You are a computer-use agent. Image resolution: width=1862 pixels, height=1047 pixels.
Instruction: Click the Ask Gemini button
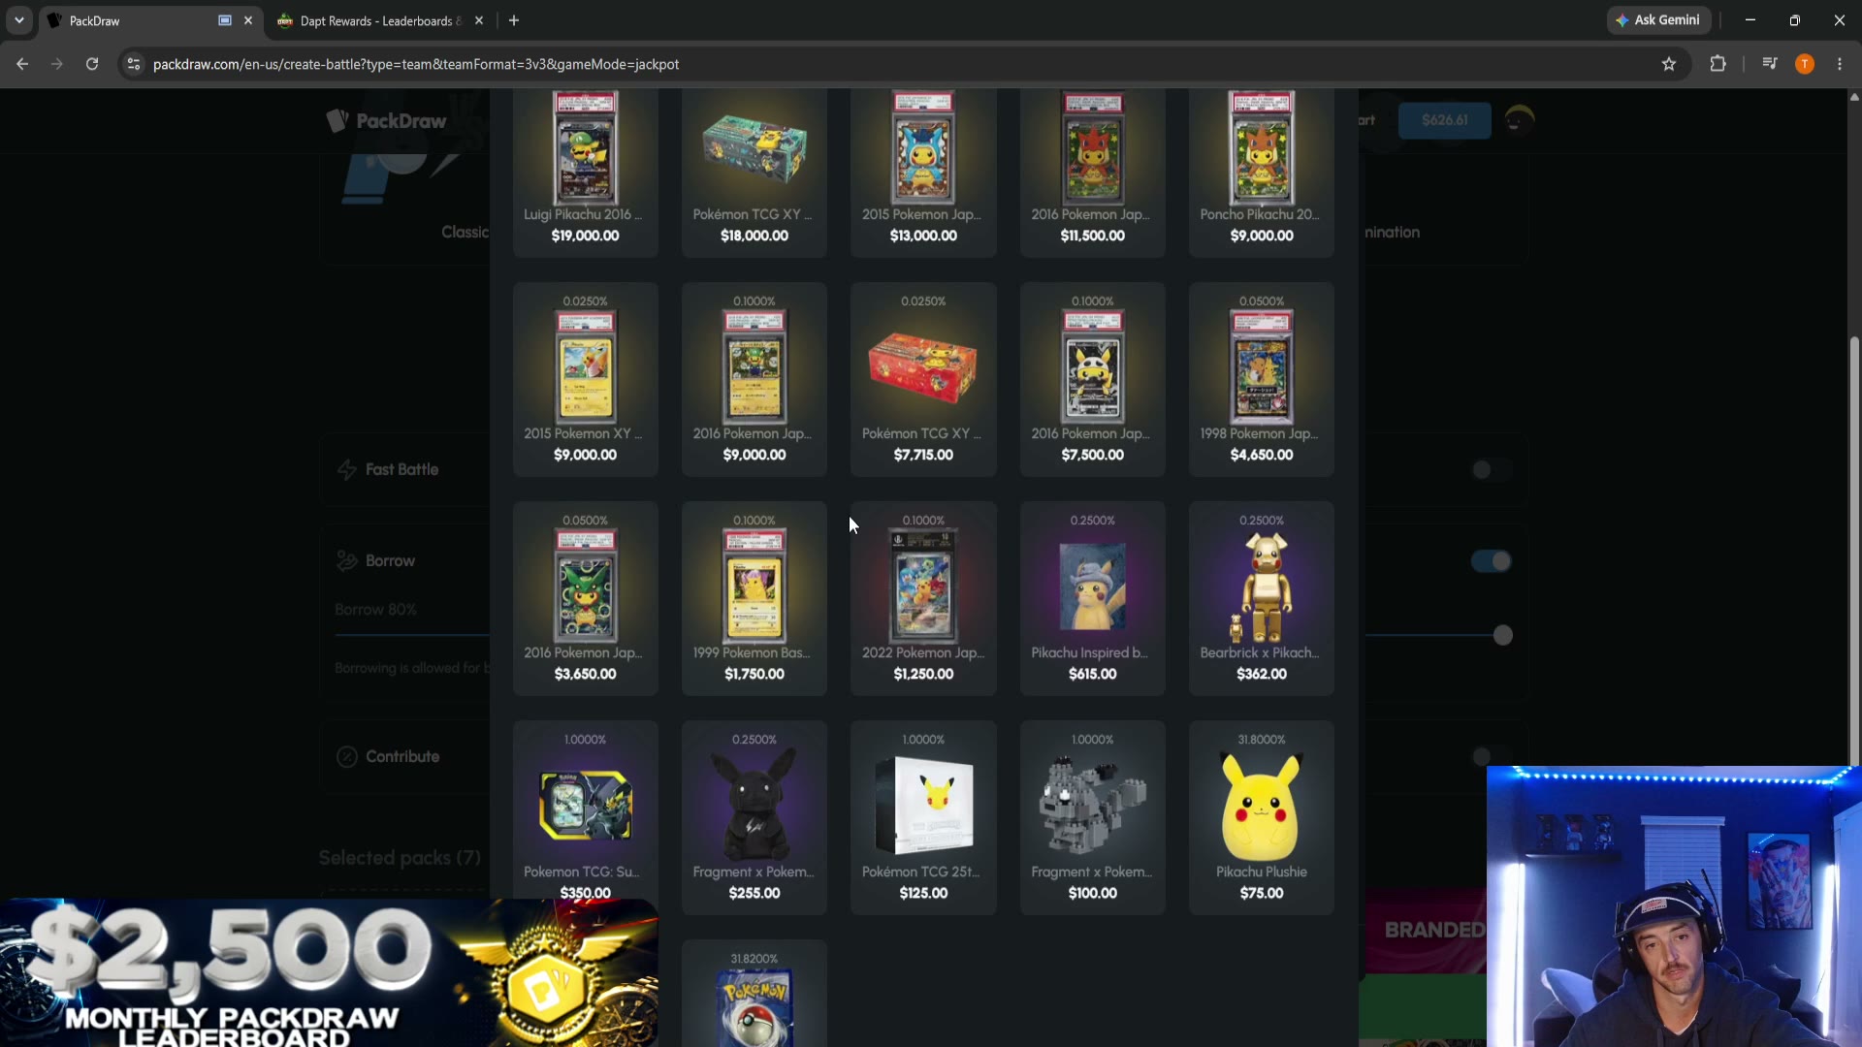pos(1658,20)
